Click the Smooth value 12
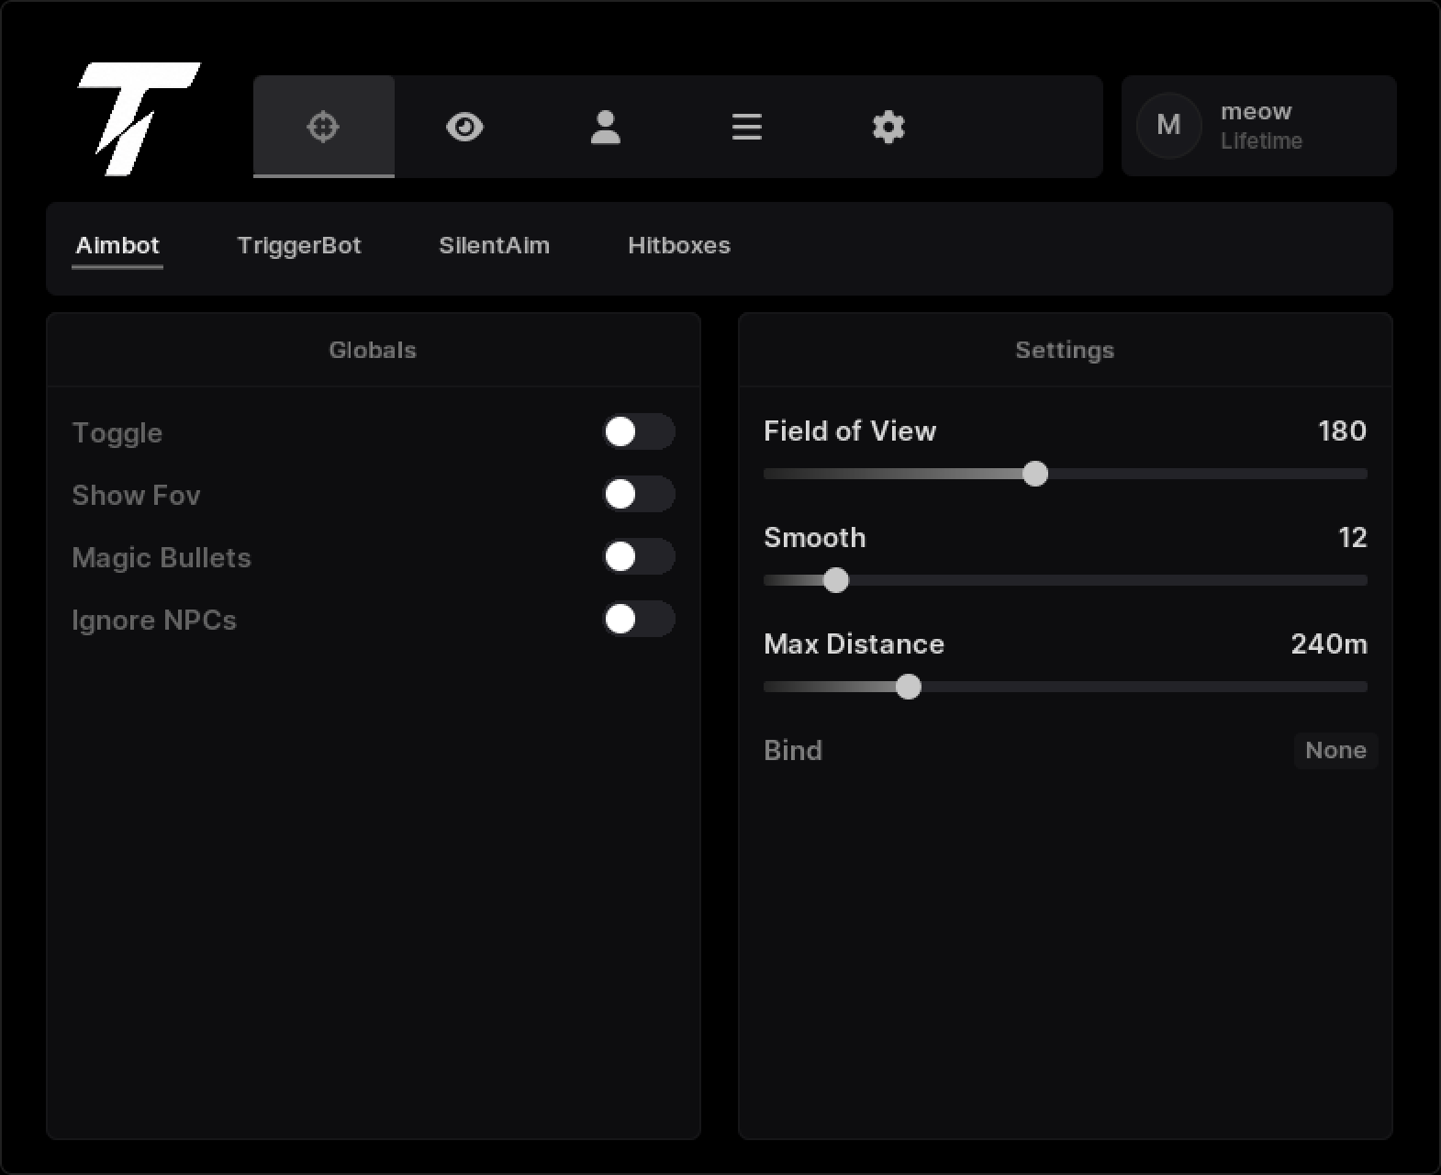The height and width of the screenshot is (1175, 1441). (1353, 537)
